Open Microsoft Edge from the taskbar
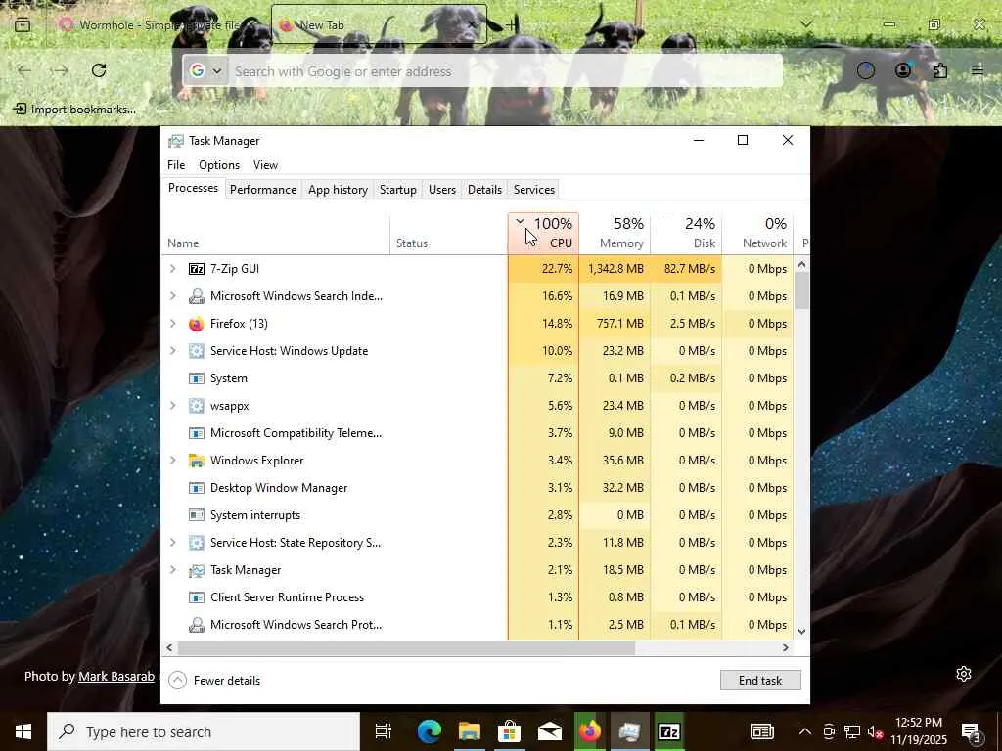1002x751 pixels. click(430, 731)
